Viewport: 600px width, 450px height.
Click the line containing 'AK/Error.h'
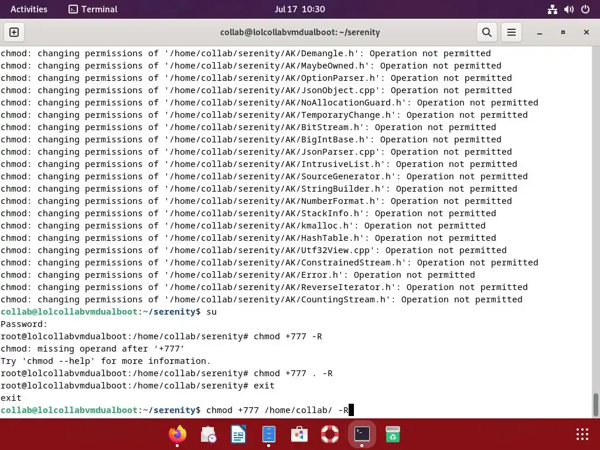238,275
